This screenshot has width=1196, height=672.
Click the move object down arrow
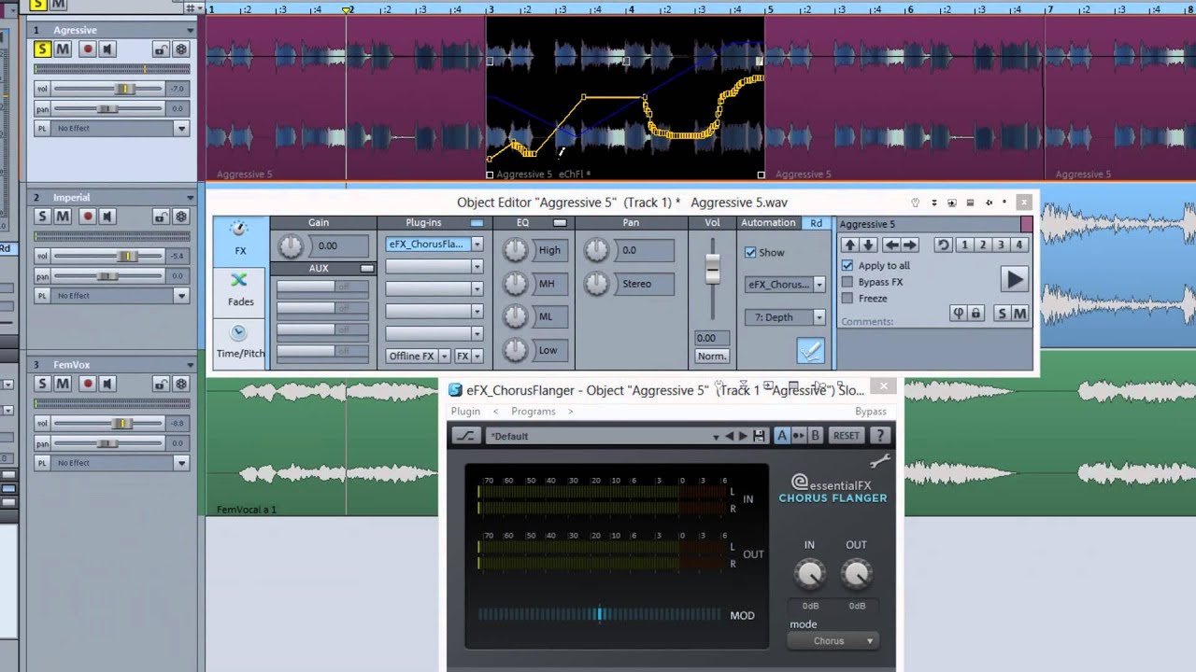tap(868, 245)
